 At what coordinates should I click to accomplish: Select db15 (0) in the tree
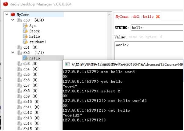click(31, 129)
